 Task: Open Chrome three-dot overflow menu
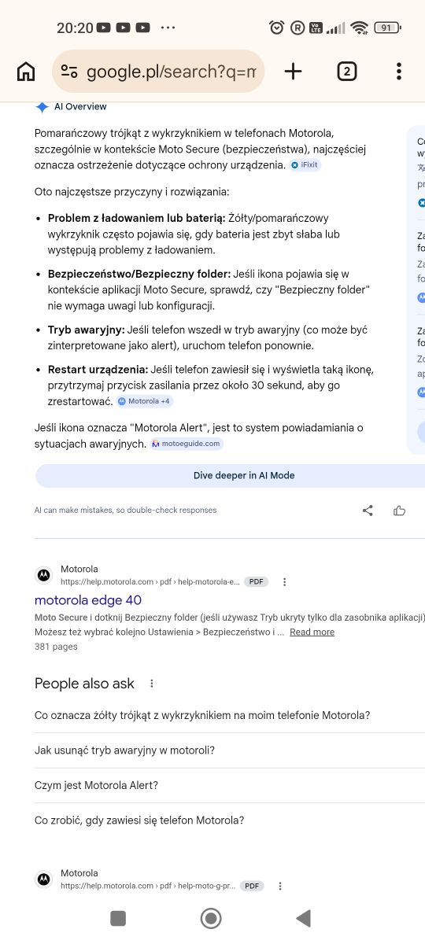click(x=399, y=72)
